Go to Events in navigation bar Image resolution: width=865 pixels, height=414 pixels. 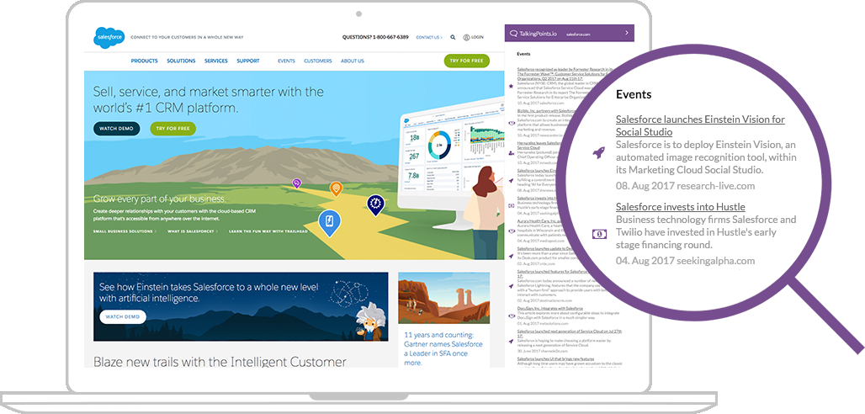tap(286, 61)
